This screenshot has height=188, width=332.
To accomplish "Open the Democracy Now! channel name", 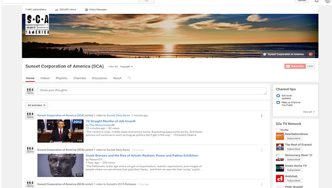I will click(297, 155).
